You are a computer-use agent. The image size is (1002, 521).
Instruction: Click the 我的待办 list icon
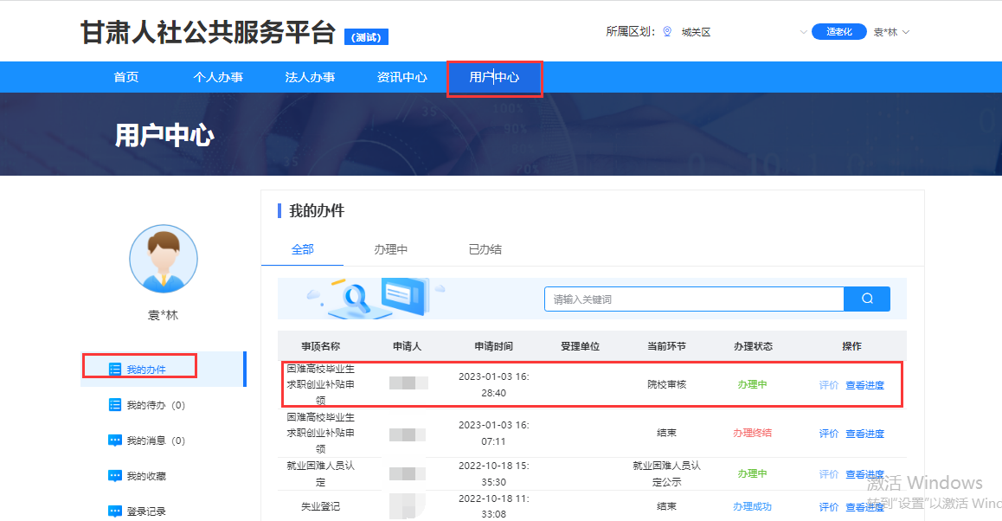(x=115, y=405)
